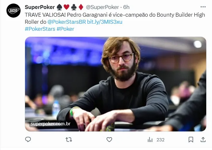
Task: Open the @PokerStarsBR mention
Action: pos(67,22)
